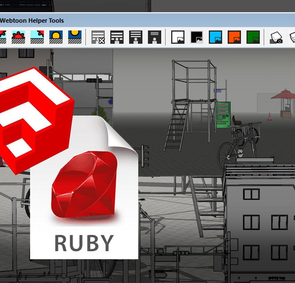Viewport: 295px width, 283px height.
Task: Click the gray line style icon with X
Action: [98, 37]
